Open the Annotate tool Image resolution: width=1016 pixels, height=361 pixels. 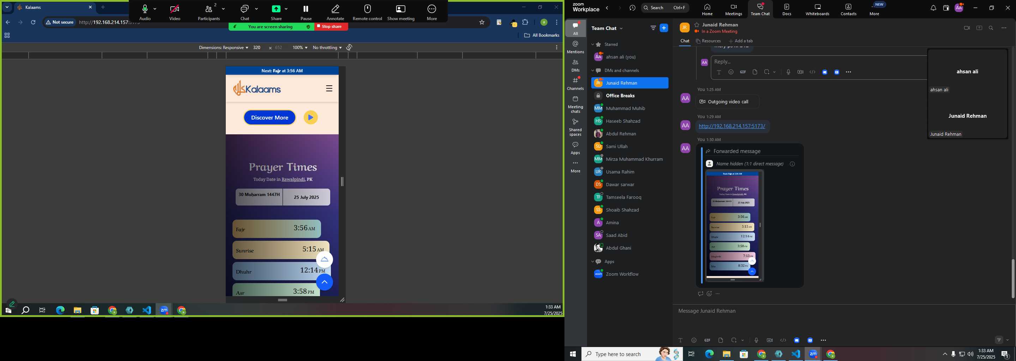(335, 12)
